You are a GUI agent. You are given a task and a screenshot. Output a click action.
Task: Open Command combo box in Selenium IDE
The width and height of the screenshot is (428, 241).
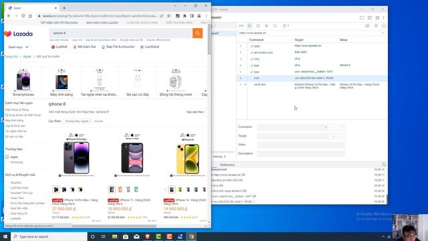point(293,127)
